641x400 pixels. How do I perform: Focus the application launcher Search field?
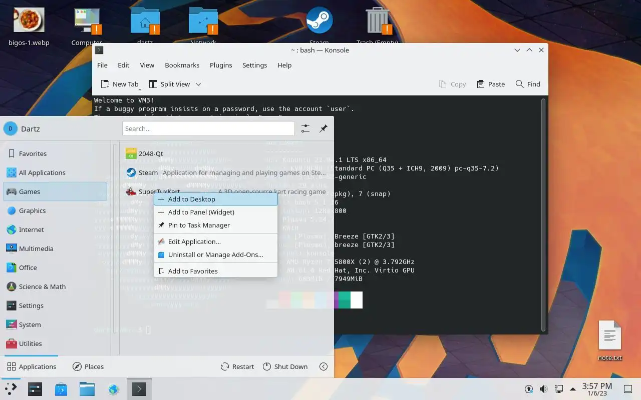point(208,128)
